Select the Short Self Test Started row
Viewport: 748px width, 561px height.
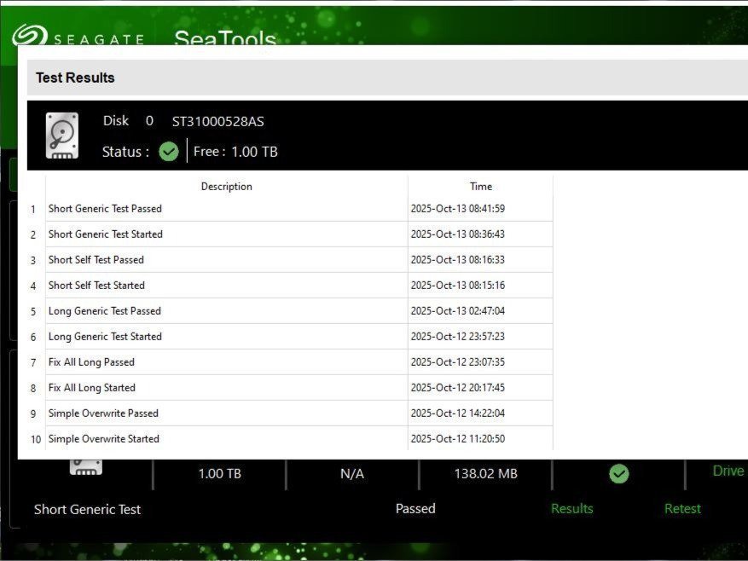point(96,286)
